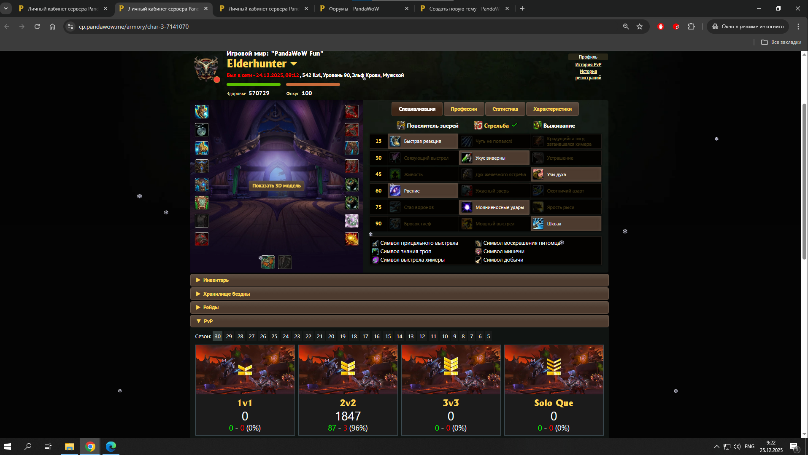Screen dimensions: 808x455
Task: Open the Профессии tab
Action: pos(464,109)
